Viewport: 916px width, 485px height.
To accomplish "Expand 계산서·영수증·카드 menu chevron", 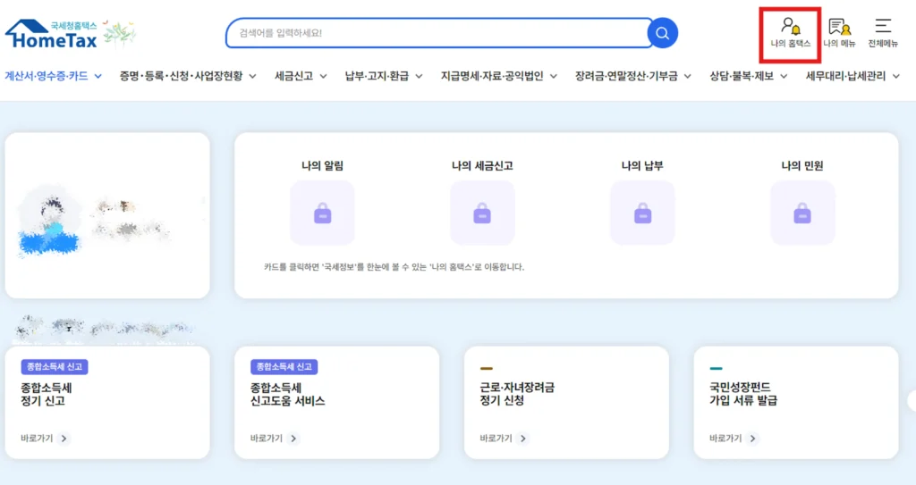I will click(x=98, y=77).
